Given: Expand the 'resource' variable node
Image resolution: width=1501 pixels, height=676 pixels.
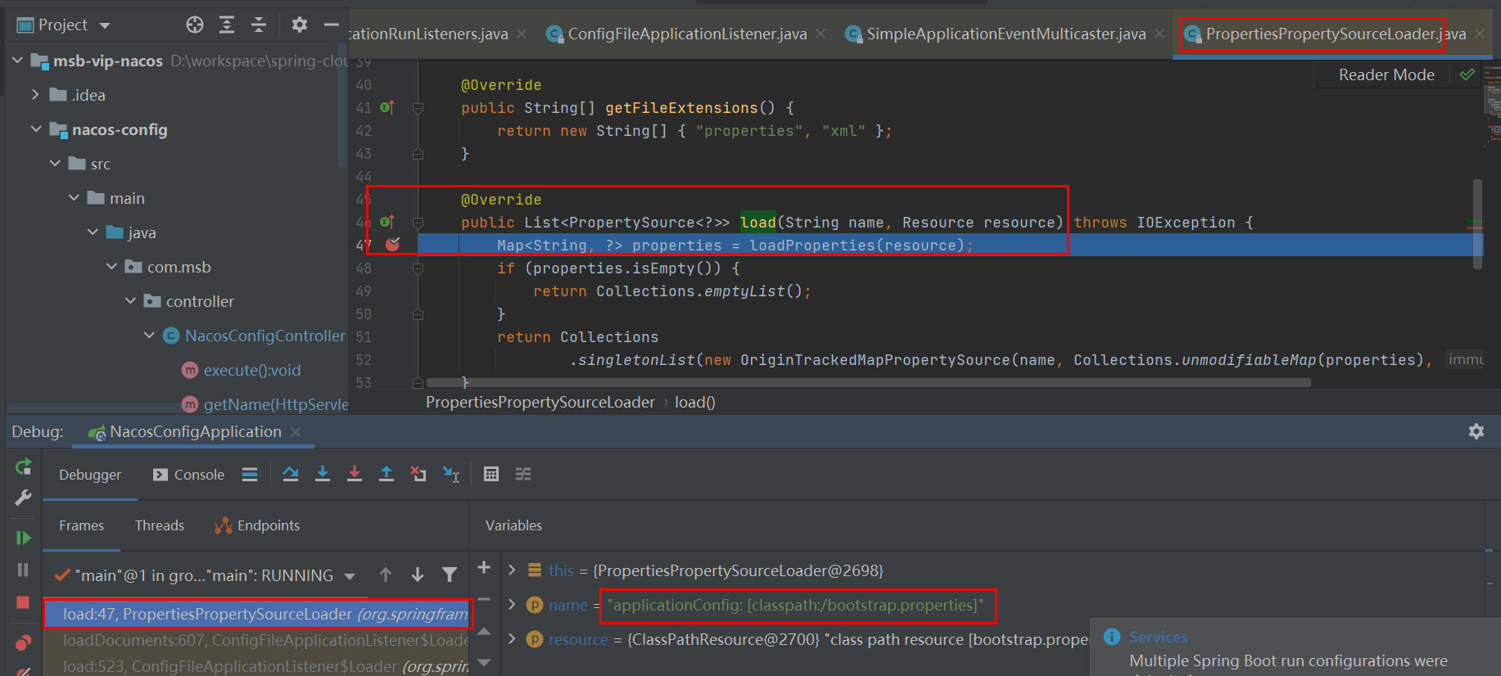Looking at the screenshot, I should click(x=512, y=638).
